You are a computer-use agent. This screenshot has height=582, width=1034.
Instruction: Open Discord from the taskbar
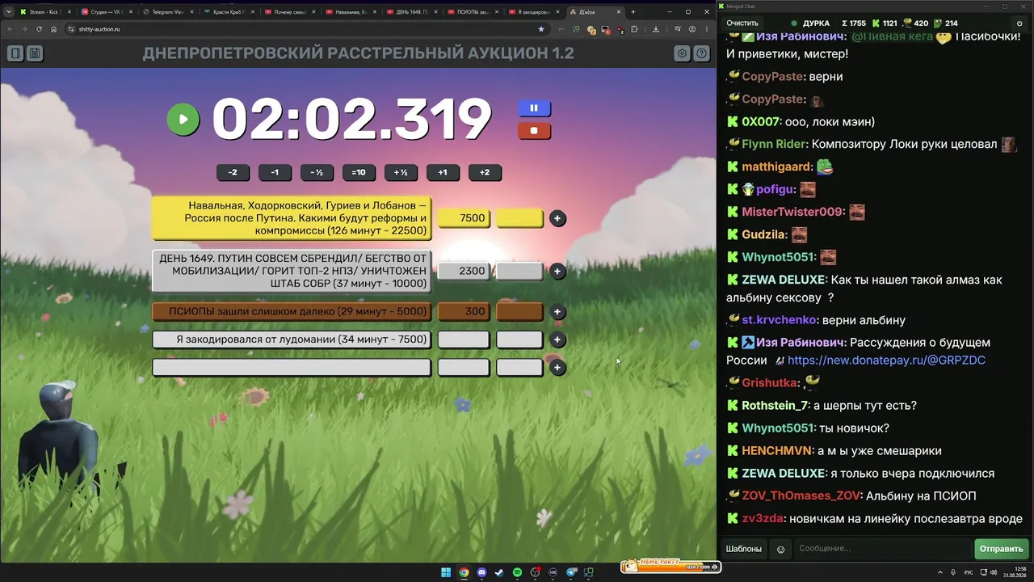481,572
